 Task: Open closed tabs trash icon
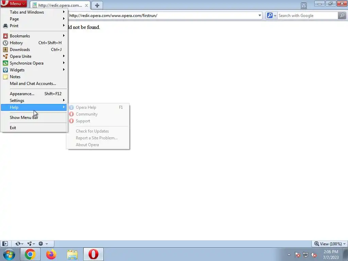pos(304,5)
